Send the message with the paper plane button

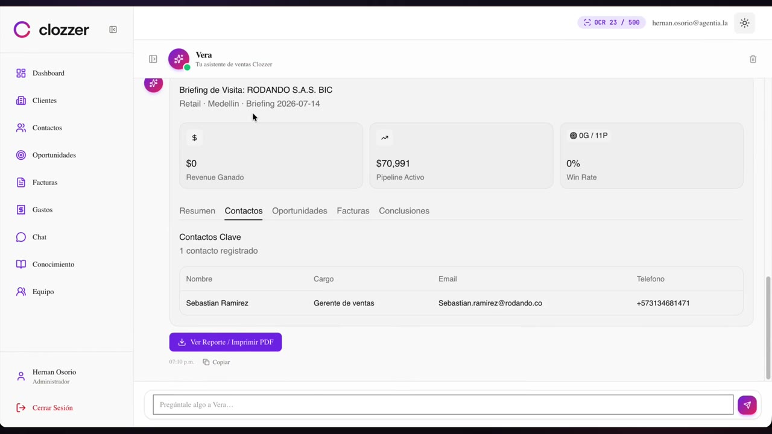747,405
